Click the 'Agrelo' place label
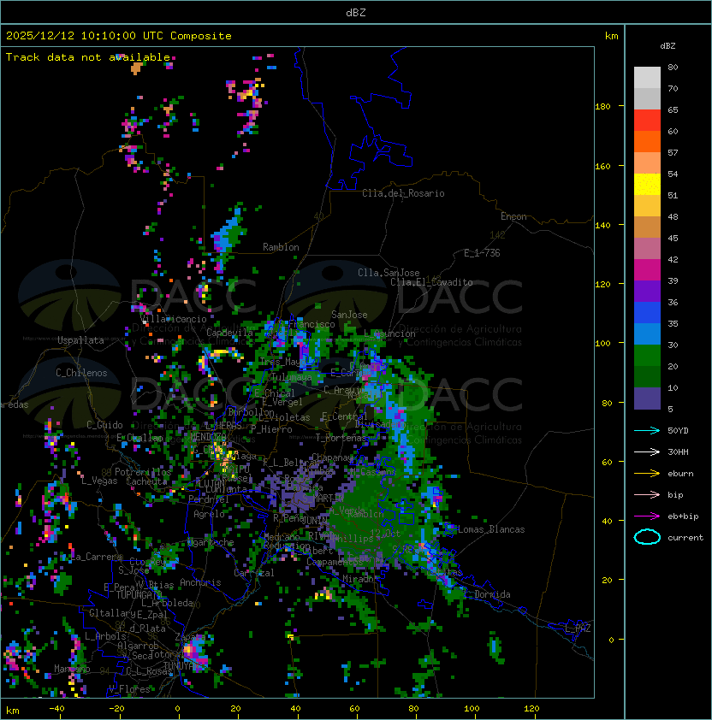 click(209, 514)
